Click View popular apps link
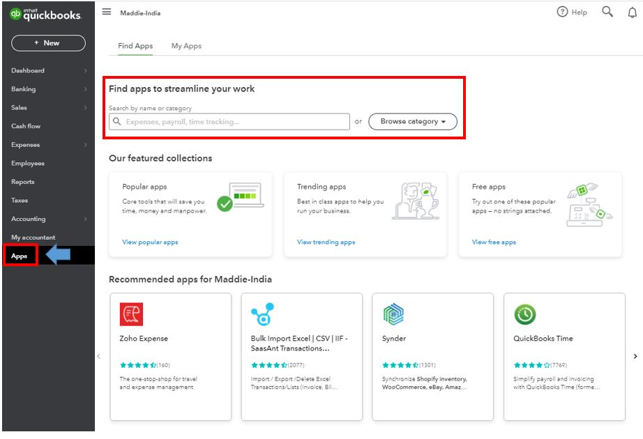 150,242
